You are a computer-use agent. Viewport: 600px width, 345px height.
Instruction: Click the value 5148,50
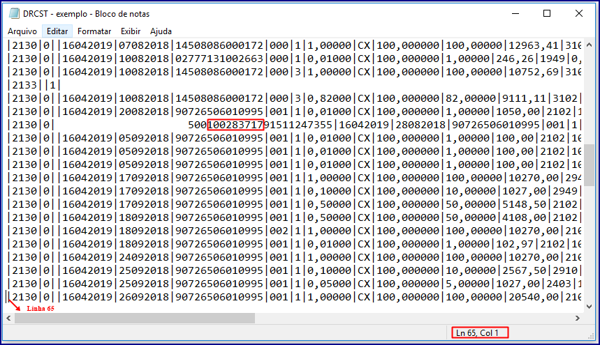pyautogui.click(x=524, y=204)
